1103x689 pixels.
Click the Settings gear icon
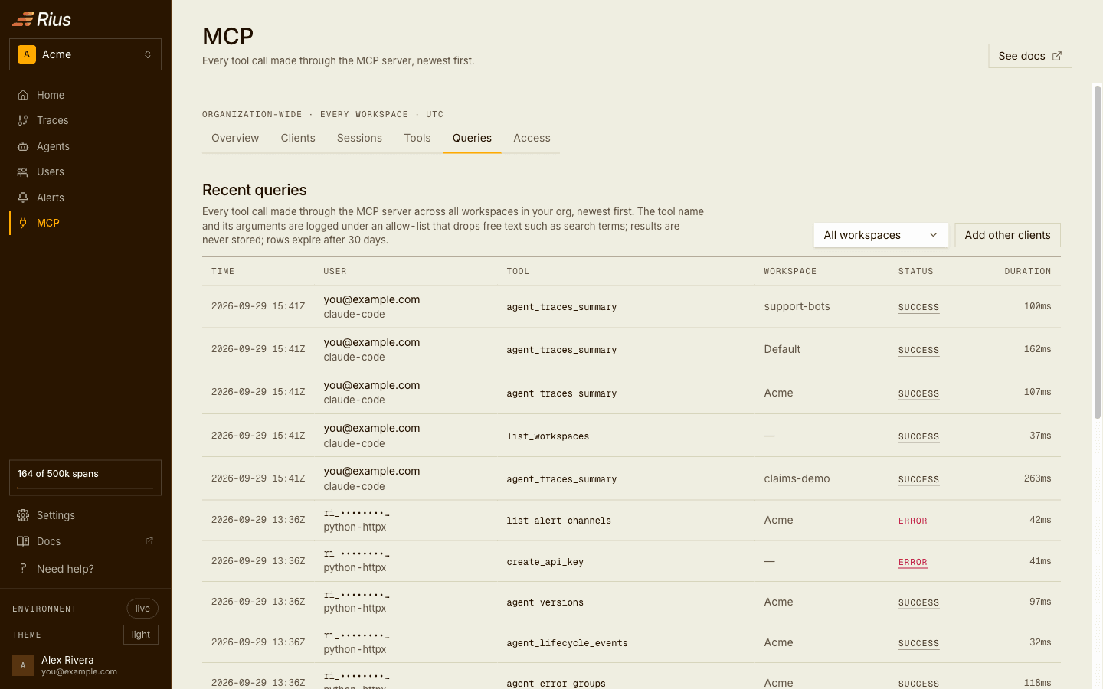click(23, 515)
